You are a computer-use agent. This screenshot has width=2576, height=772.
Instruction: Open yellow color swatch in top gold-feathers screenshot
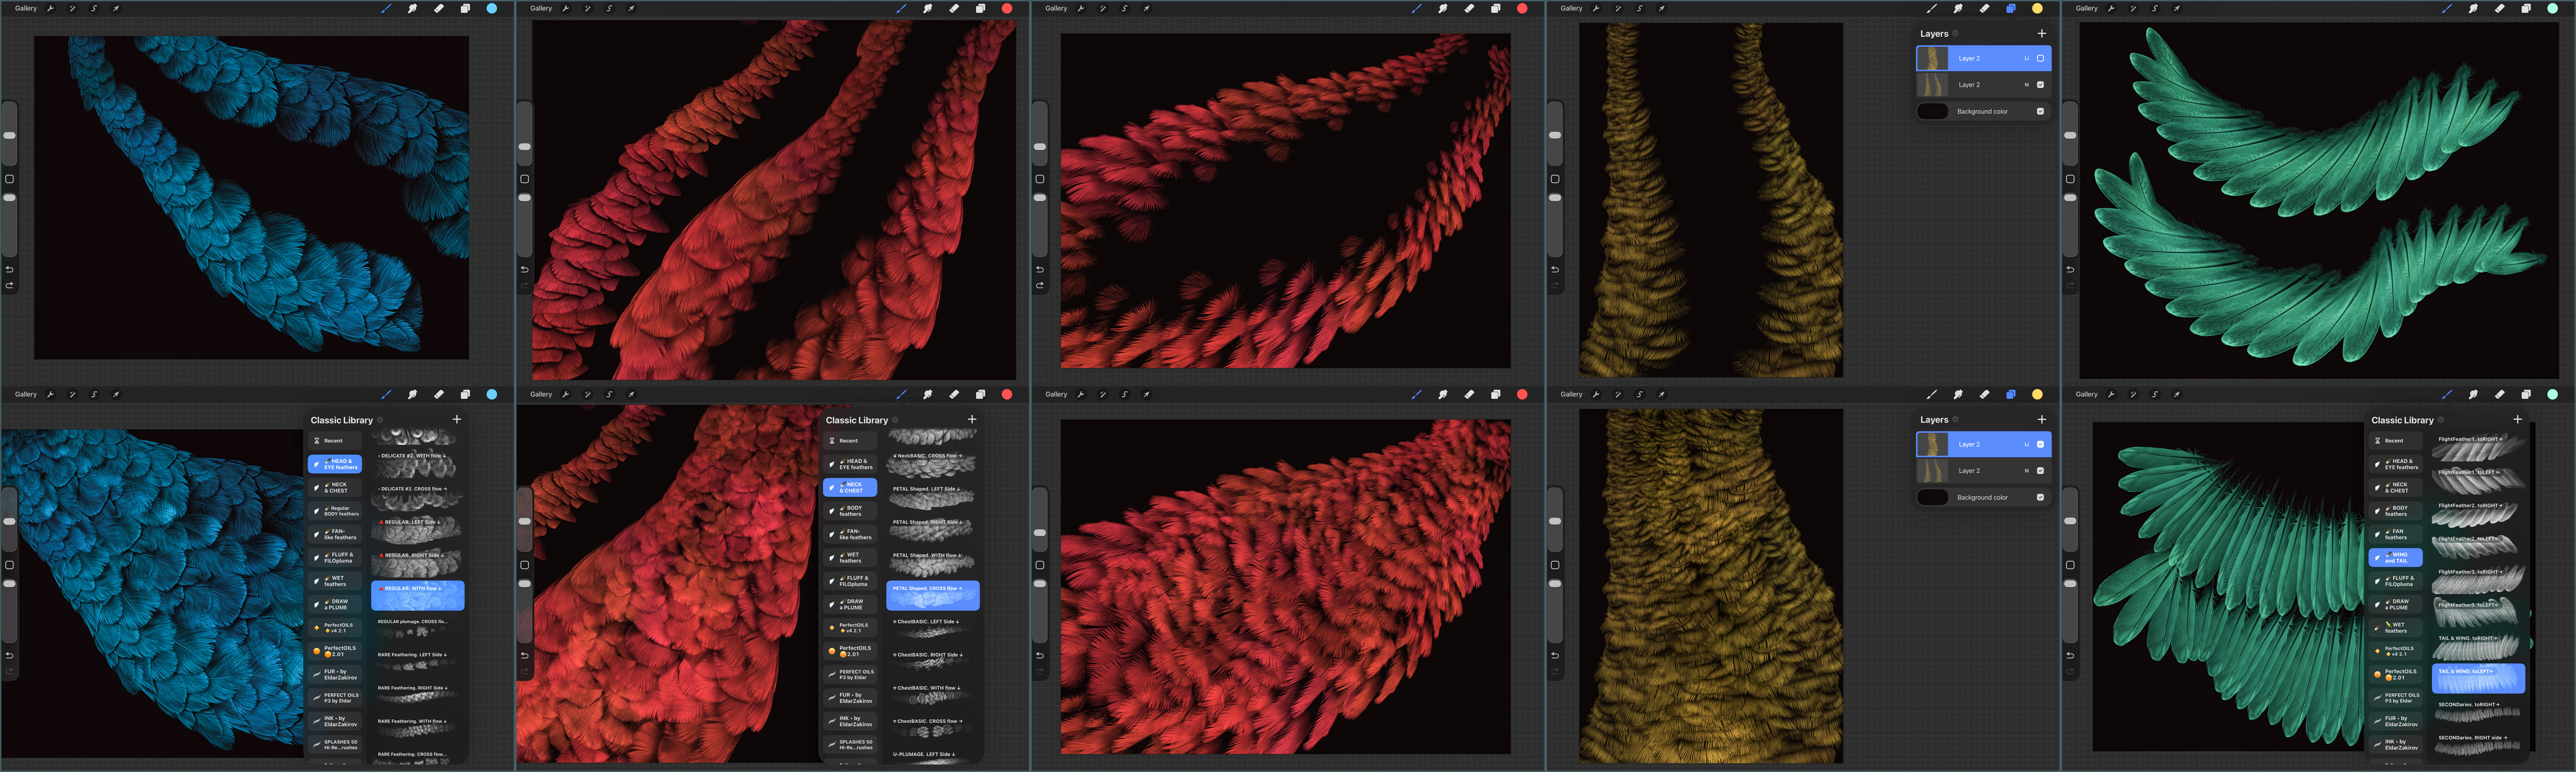[x=2037, y=8]
